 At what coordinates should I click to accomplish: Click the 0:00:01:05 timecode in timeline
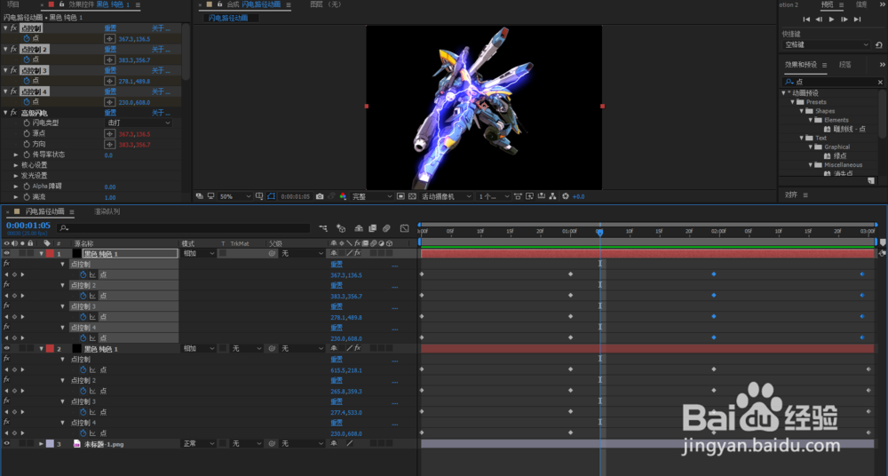[28, 226]
